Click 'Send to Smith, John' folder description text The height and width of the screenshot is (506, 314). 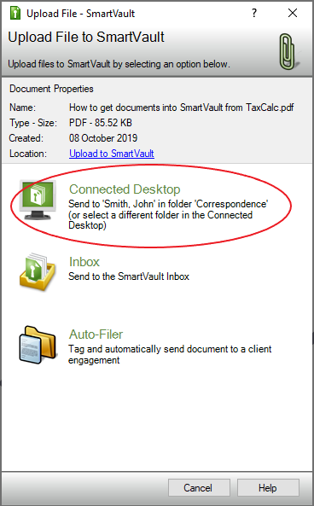tap(168, 214)
